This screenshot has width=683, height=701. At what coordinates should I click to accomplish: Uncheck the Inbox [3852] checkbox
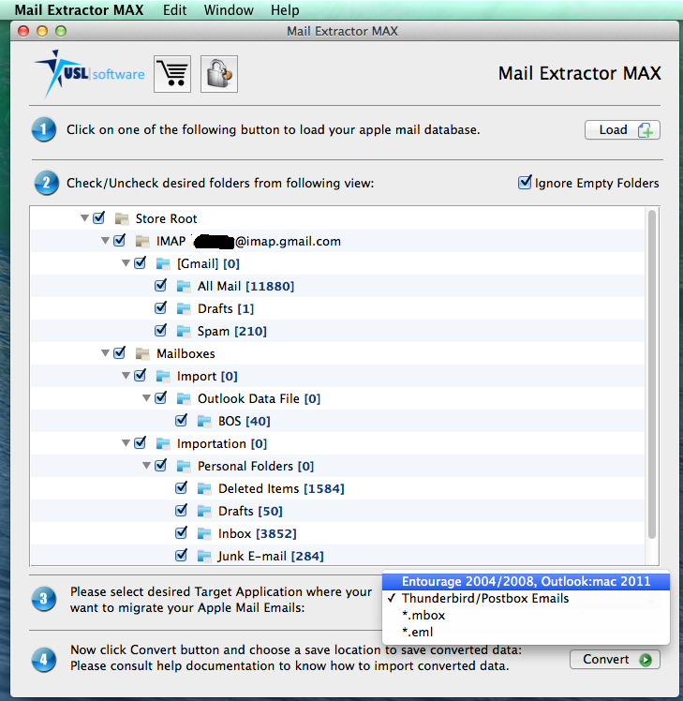tap(181, 532)
